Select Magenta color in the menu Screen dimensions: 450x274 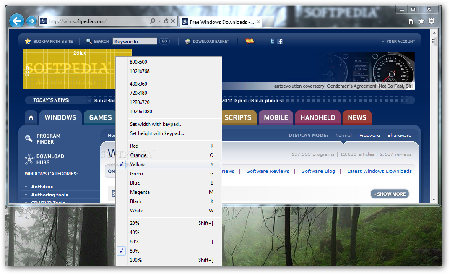click(x=169, y=192)
